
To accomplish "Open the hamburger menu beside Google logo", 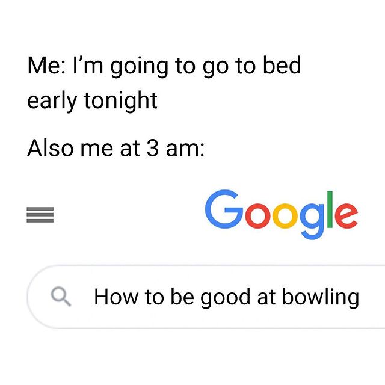I will click(40, 215).
